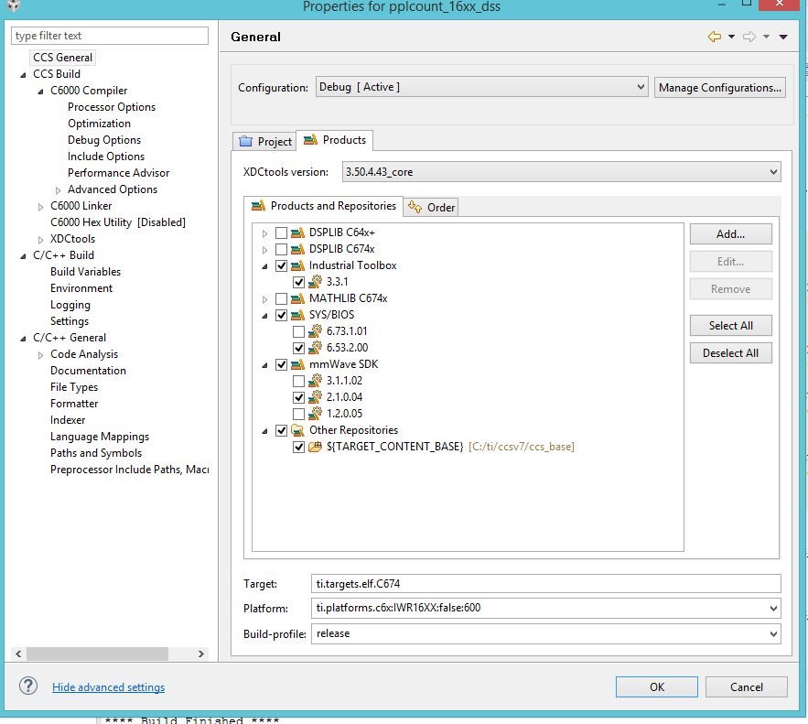Open the Configuration dropdown
Screen dimensions: 808x724
point(482,87)
